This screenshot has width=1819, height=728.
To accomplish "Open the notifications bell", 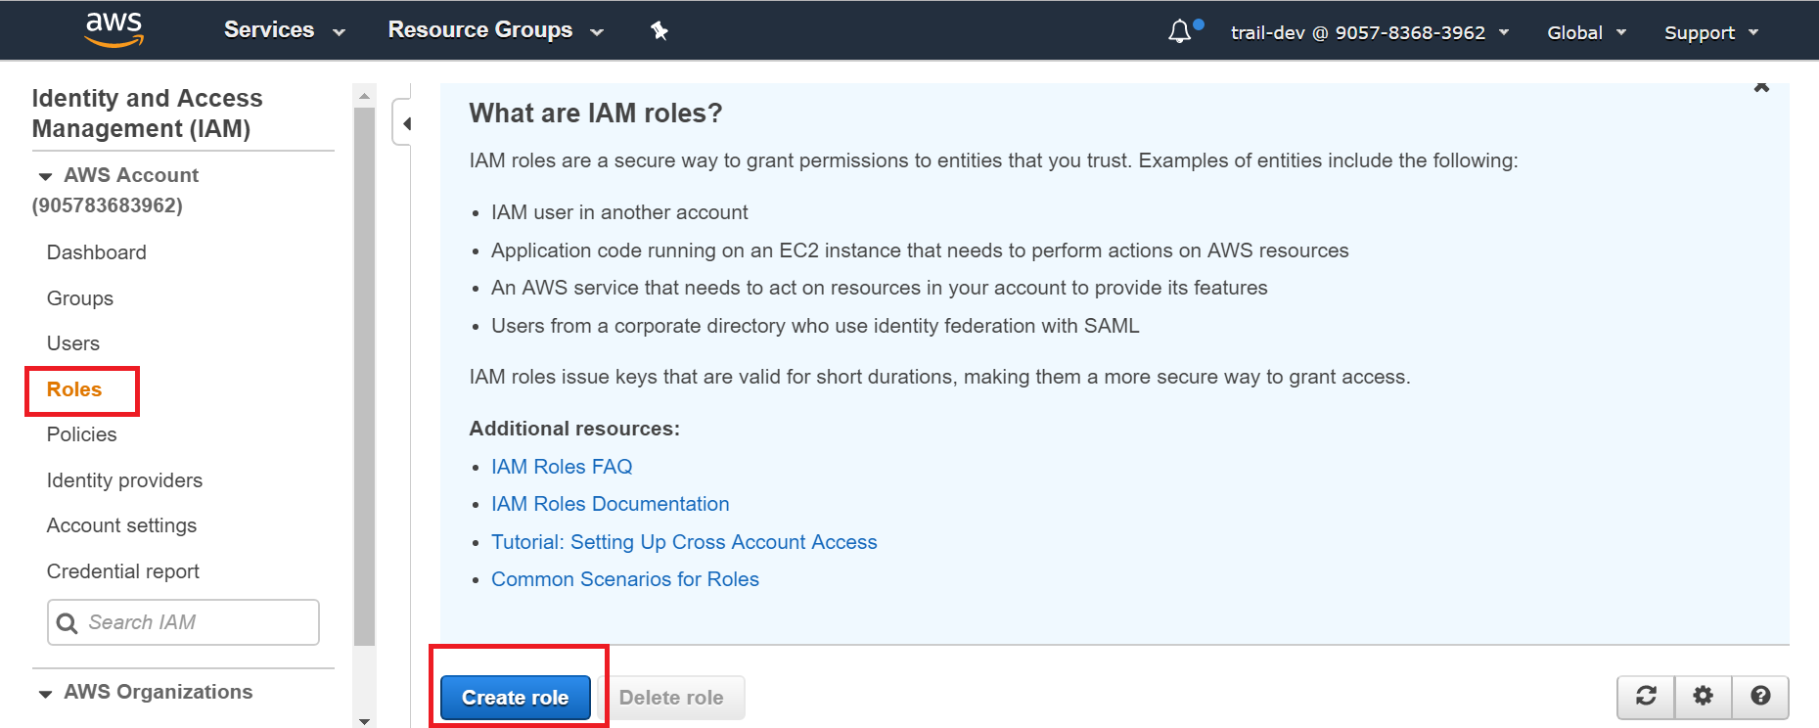I will pyautogui.click(x=1180, y=32).
